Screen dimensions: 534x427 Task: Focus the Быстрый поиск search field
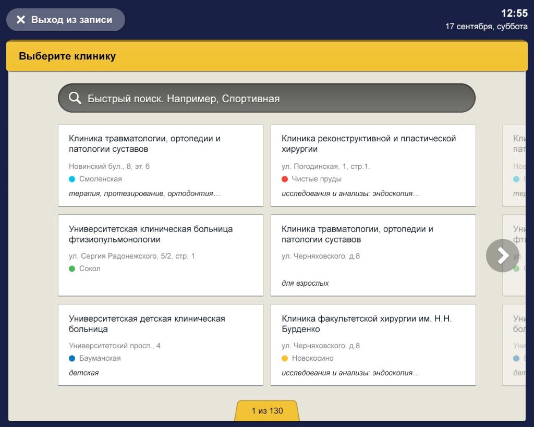(x=276, y=99)
